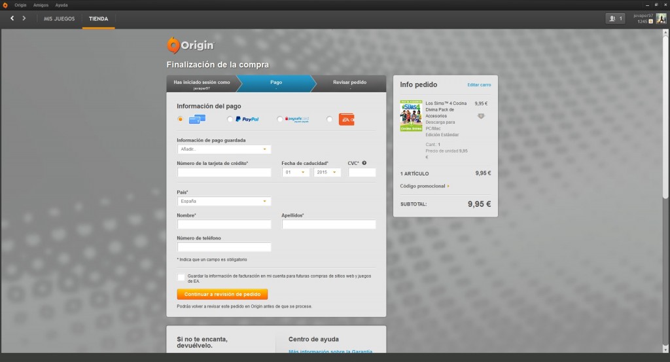This screenshot has height=362, width=670.
Task: Click the jevaper97 username at top right
Action: click(x=643, y=16)
